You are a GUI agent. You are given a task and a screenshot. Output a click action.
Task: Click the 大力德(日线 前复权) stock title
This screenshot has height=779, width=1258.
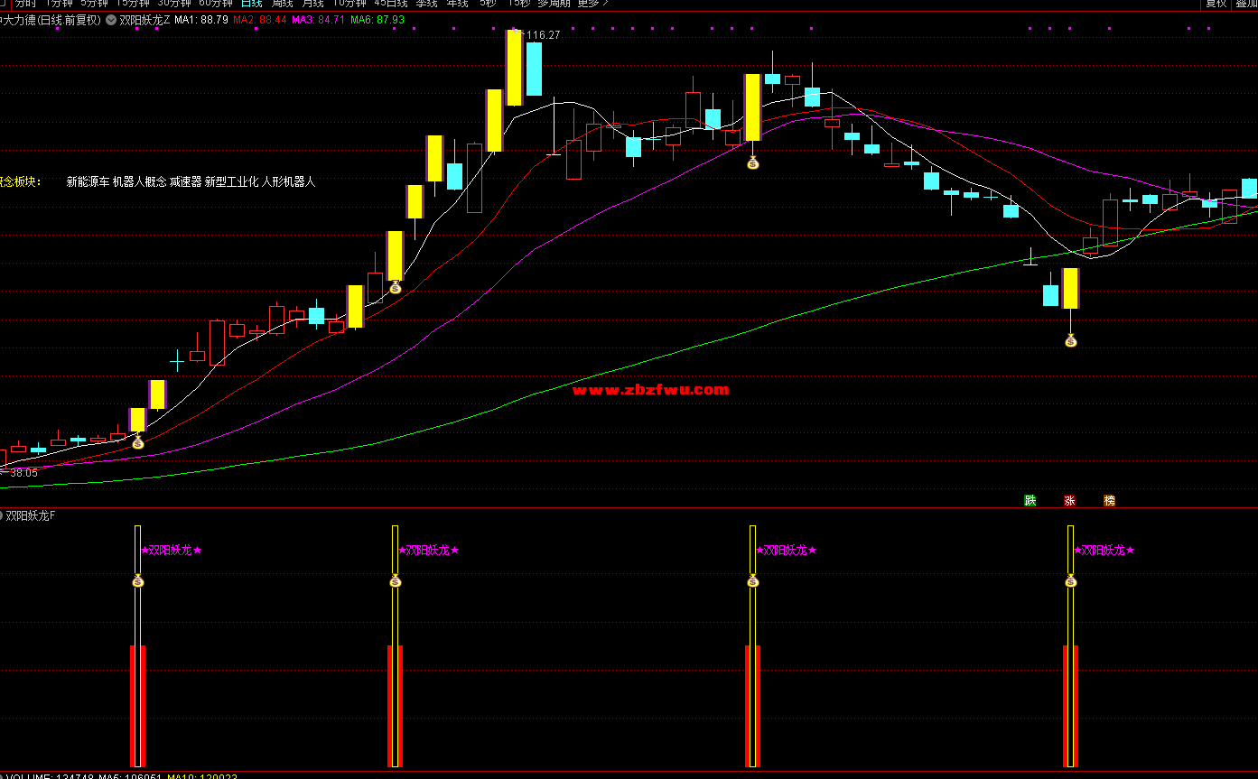[x=52, y=19]
